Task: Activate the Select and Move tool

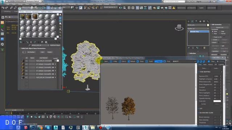Action: click(x=76, y=8)
